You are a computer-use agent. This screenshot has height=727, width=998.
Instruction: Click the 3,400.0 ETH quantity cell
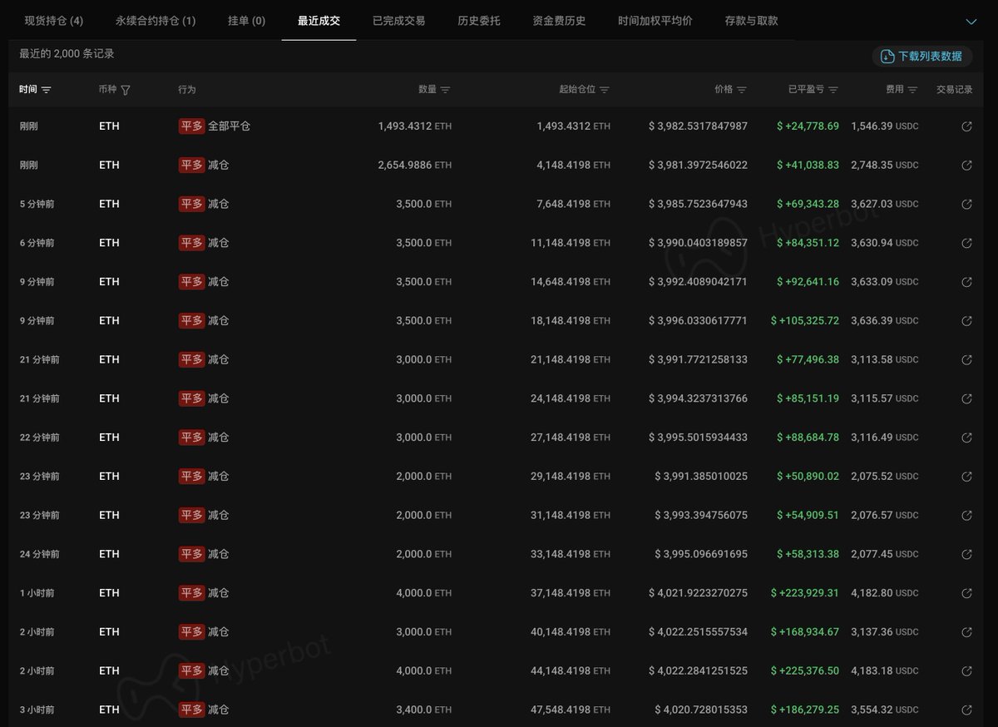[424, 710]
